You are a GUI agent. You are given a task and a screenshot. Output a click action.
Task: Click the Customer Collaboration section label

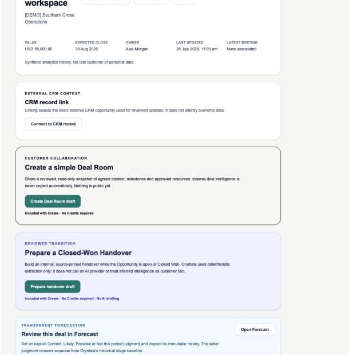click(56, 158)
